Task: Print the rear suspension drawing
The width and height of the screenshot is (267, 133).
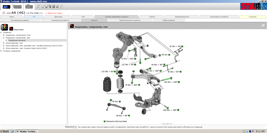Action: pos(263,26)
